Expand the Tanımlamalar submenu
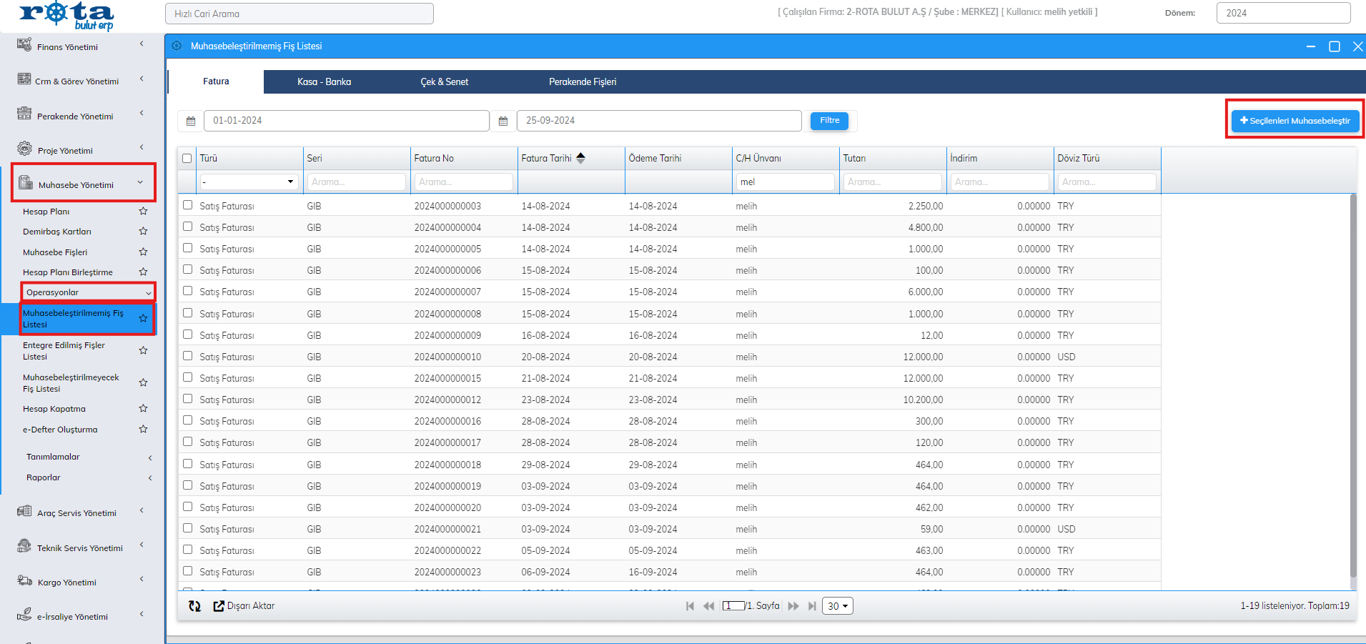Image resolution: width=1366 pixels, height=644 pixels. [87, 457]
